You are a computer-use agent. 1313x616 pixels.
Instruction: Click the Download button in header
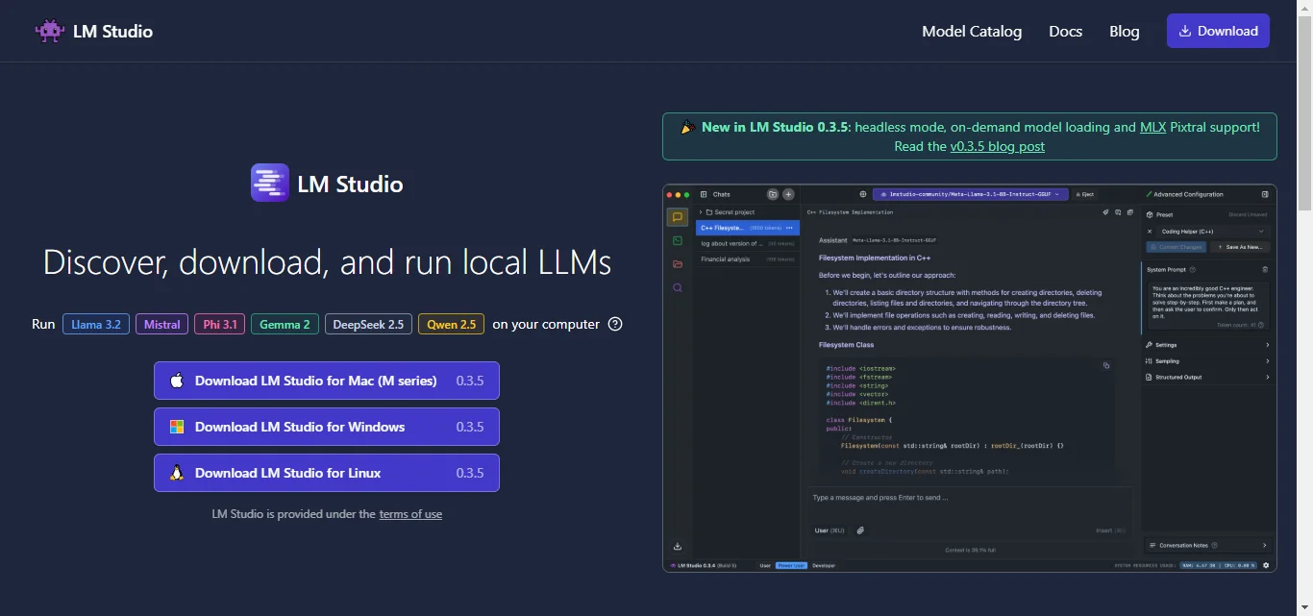tap(1218, 31)
